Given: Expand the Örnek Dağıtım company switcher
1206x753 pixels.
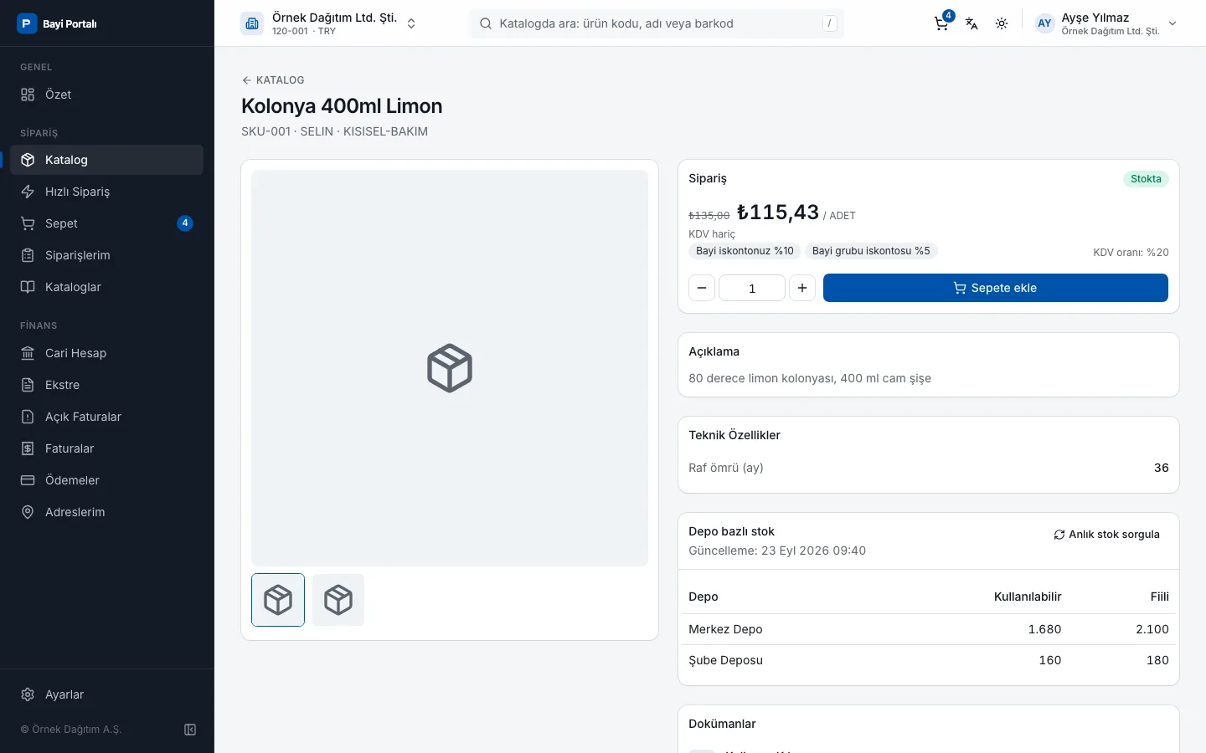Looking at the screenshot, I should point(328,23).
